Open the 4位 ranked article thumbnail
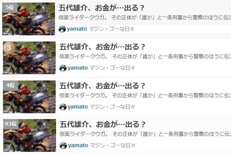Screen dimensions: 231x154 tap(29, 97)
